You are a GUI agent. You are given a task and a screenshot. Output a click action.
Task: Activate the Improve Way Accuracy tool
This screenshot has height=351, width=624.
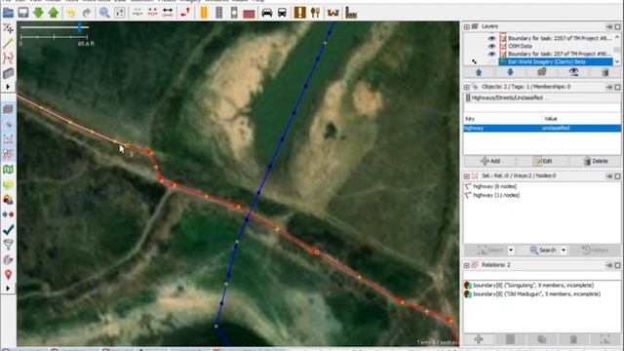pos(8,58)
